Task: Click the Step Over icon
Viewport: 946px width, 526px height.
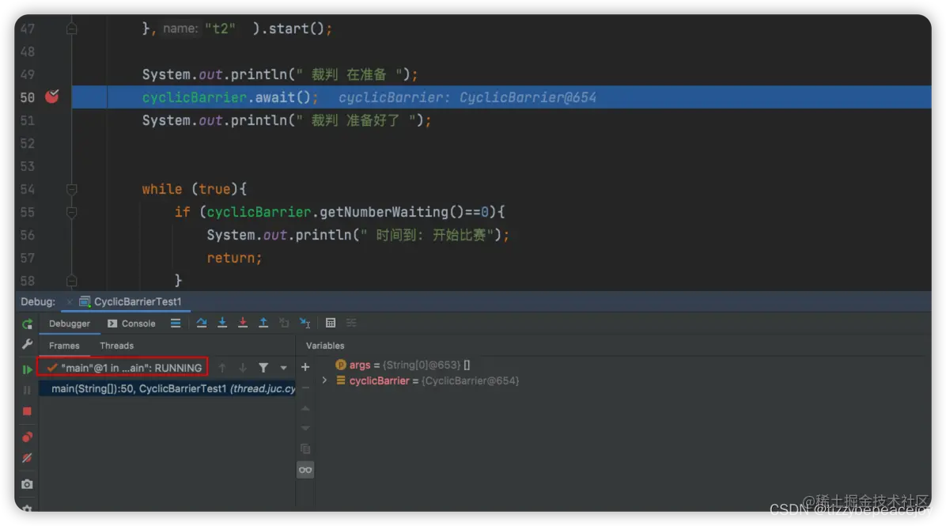Action: click(x=202, y=324)
